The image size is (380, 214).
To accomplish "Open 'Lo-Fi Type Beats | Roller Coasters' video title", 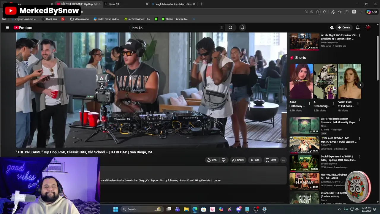I will pyautogui.click(x=338, y=121).
